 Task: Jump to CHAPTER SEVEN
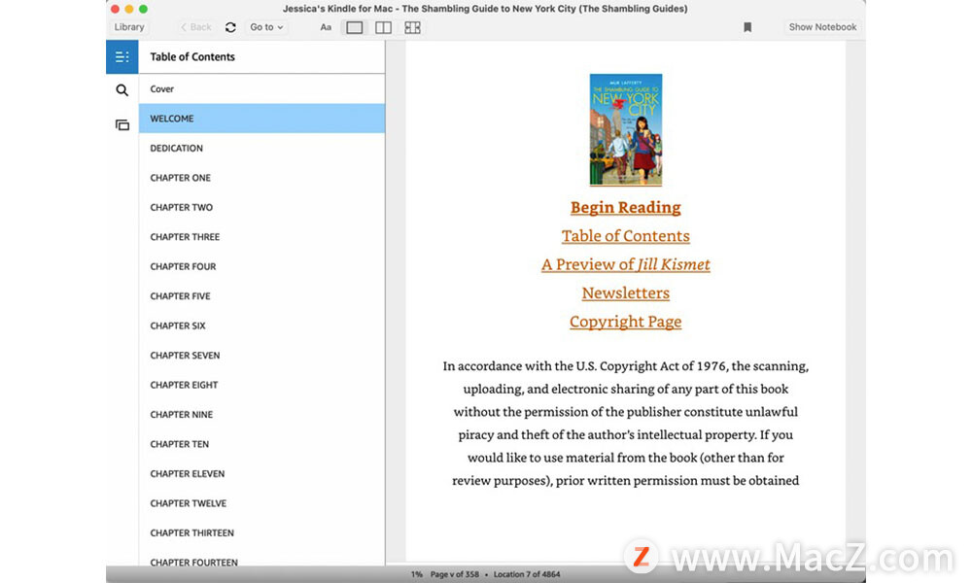coord(261,356)
